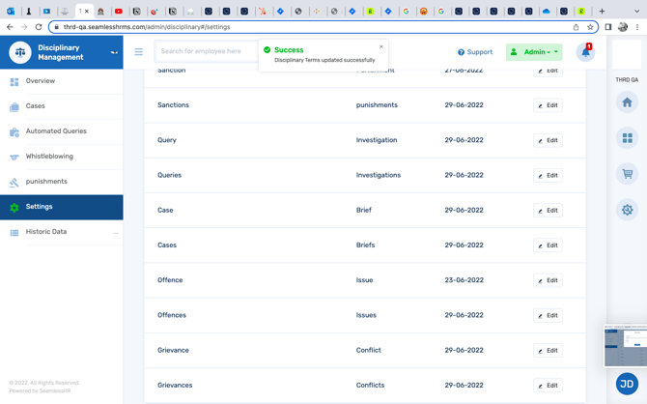Open the Admin dropdown menu
This screenshot has width=647, height=404.
click(x=534, y=52)
